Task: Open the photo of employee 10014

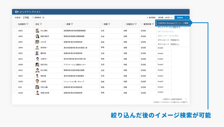Action: (x=37, y=59)
